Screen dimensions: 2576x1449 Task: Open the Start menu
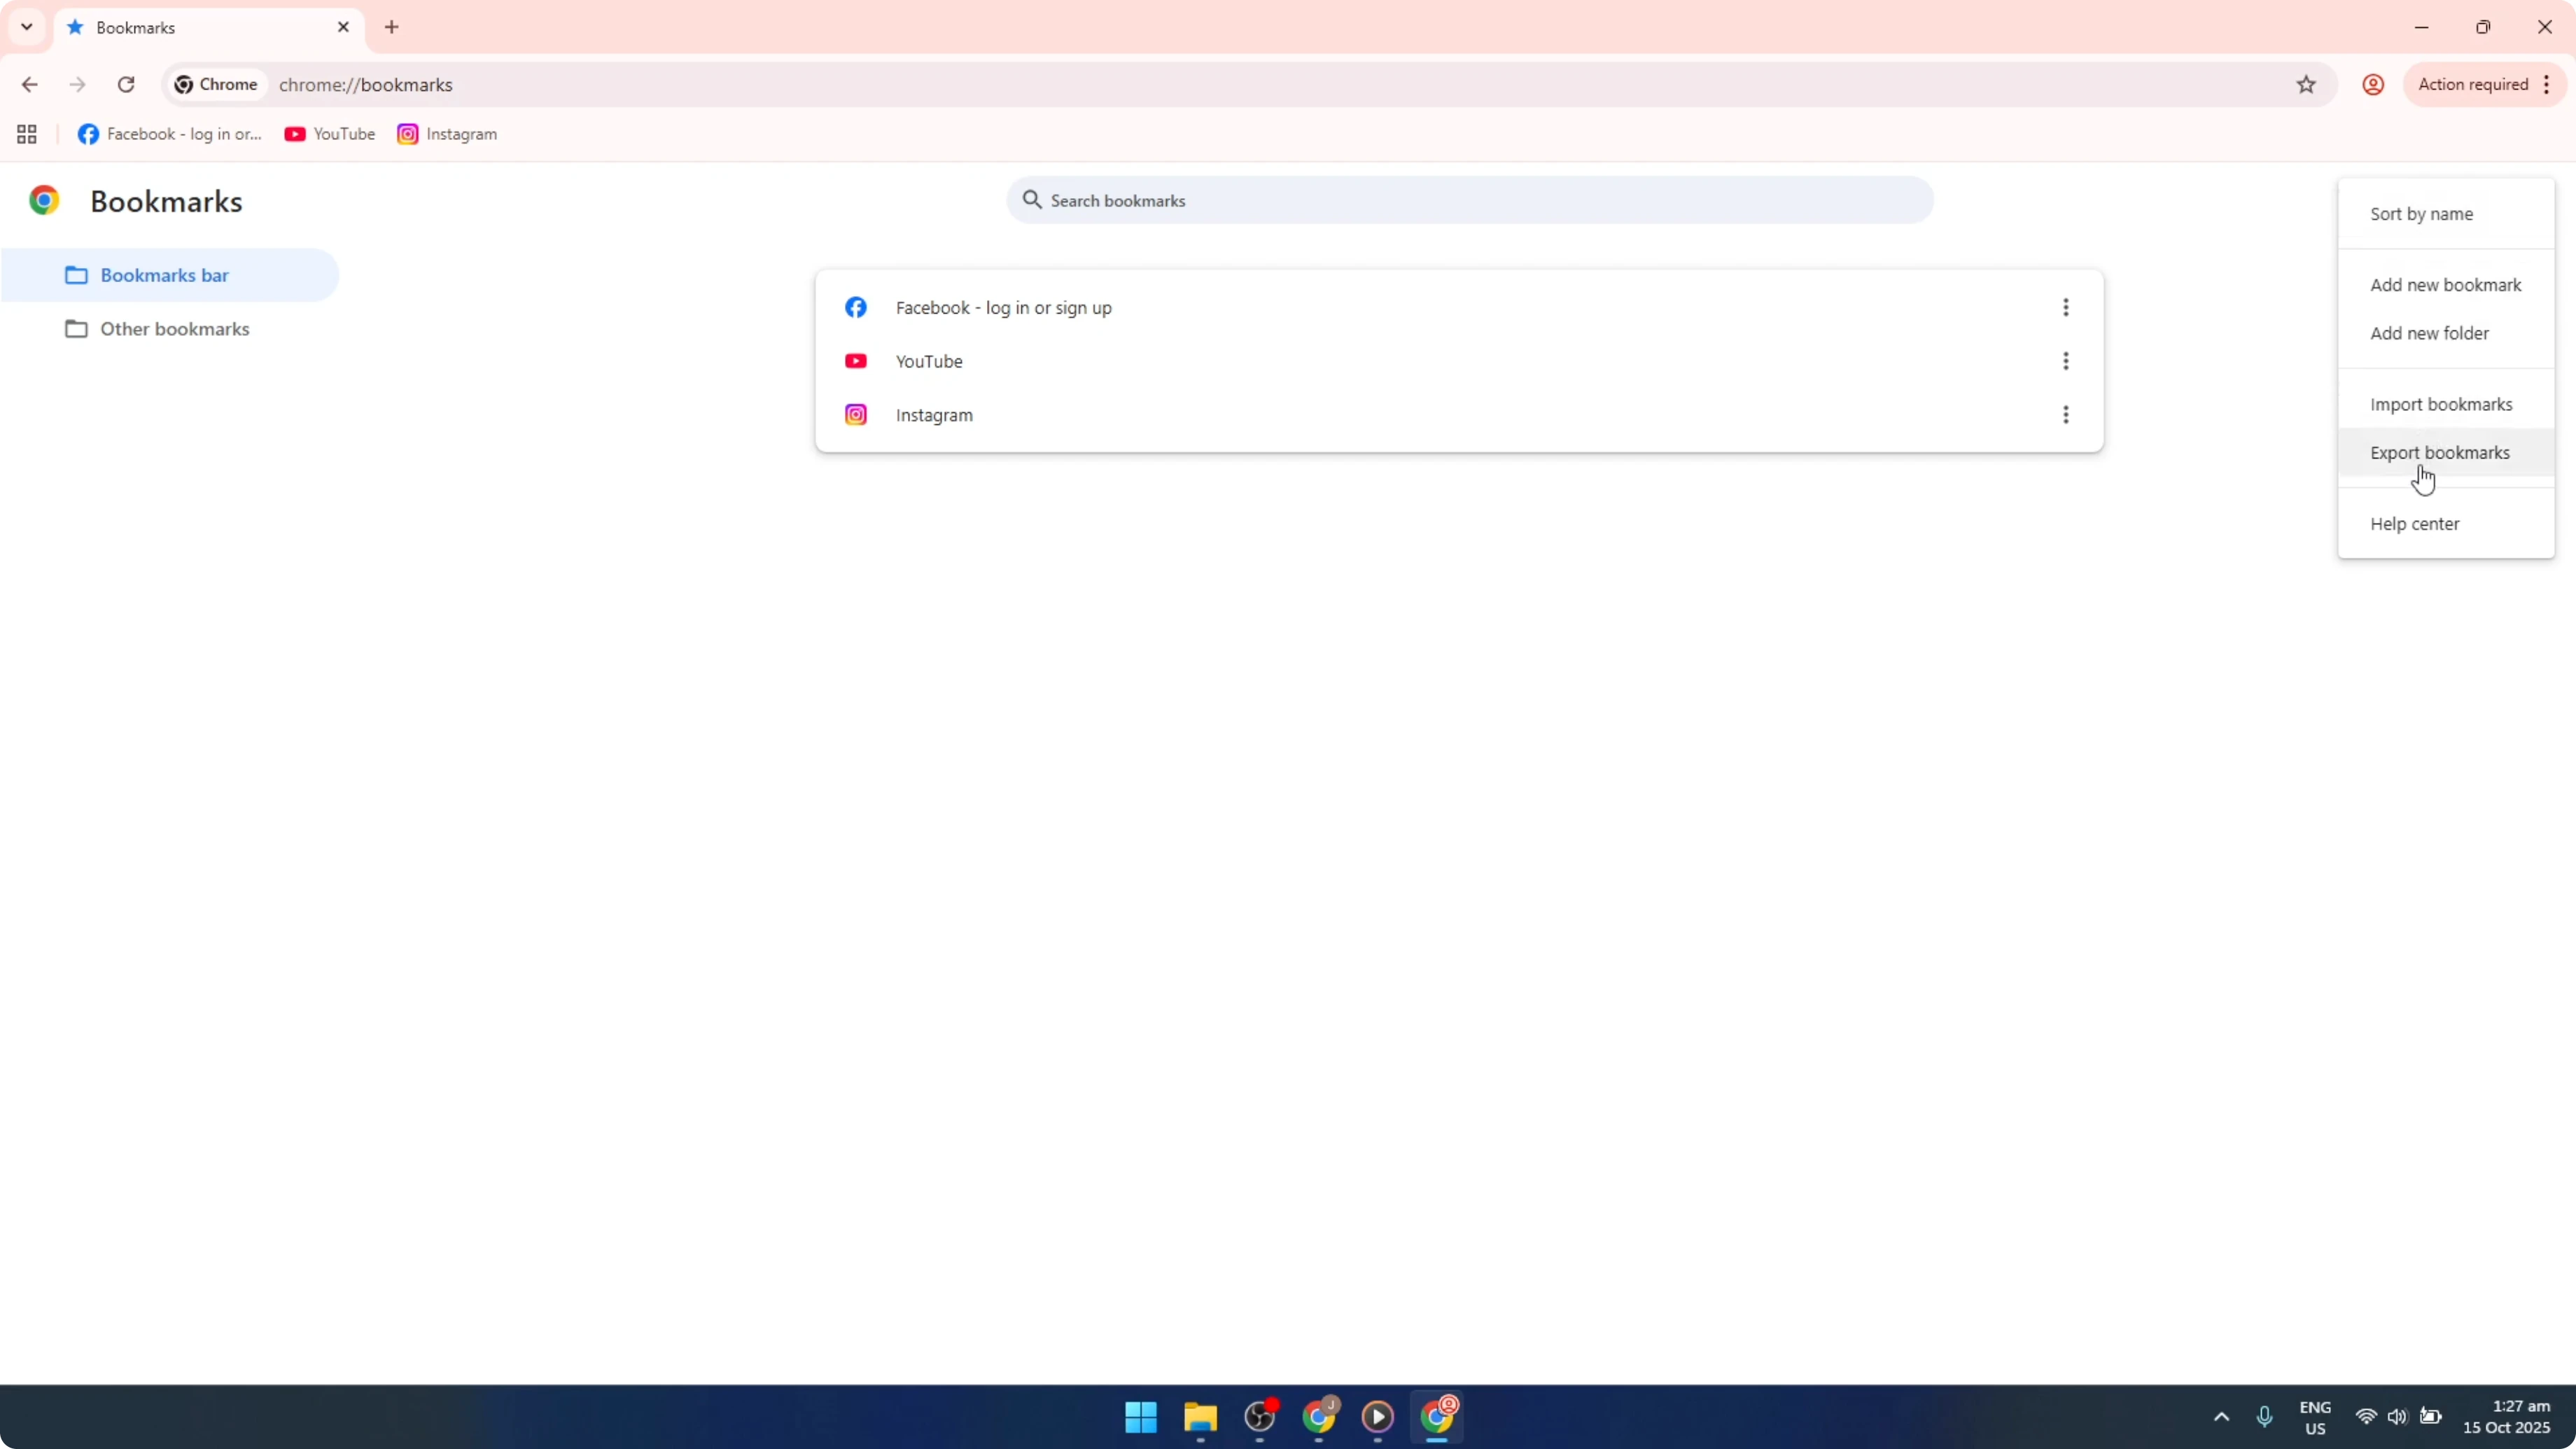tap(1140, 1418)
